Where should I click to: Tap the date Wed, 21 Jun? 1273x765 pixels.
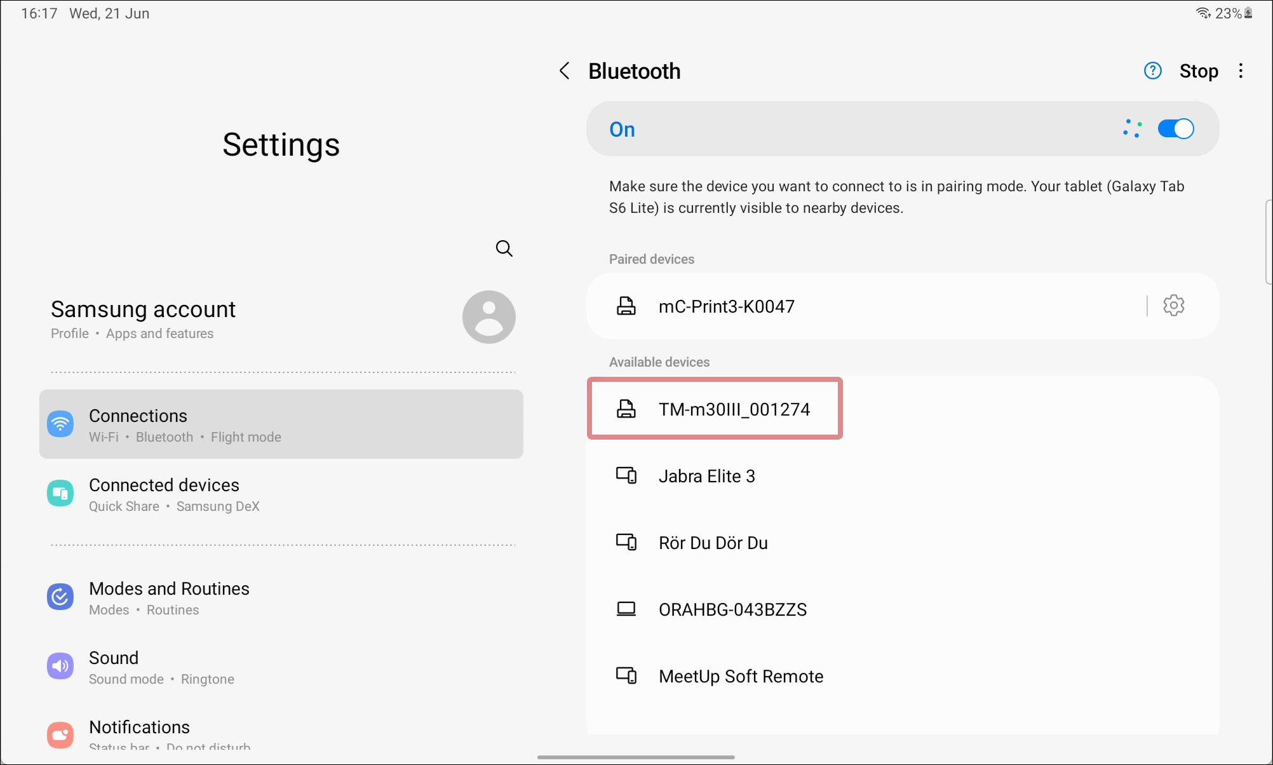point(109,13)
